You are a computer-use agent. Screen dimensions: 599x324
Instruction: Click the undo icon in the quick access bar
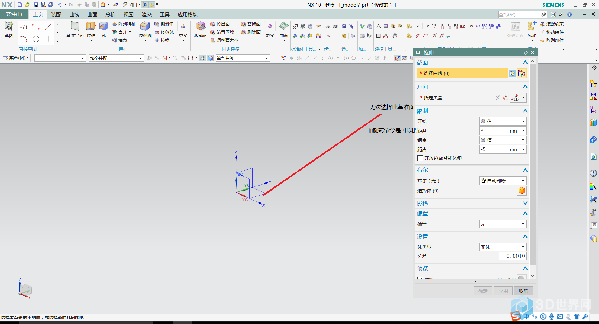(x=59, y=5)
